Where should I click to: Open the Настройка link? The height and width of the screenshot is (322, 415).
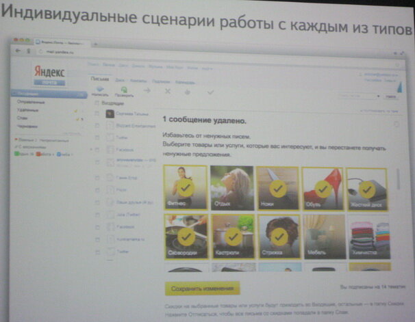(x=372, y=80)
